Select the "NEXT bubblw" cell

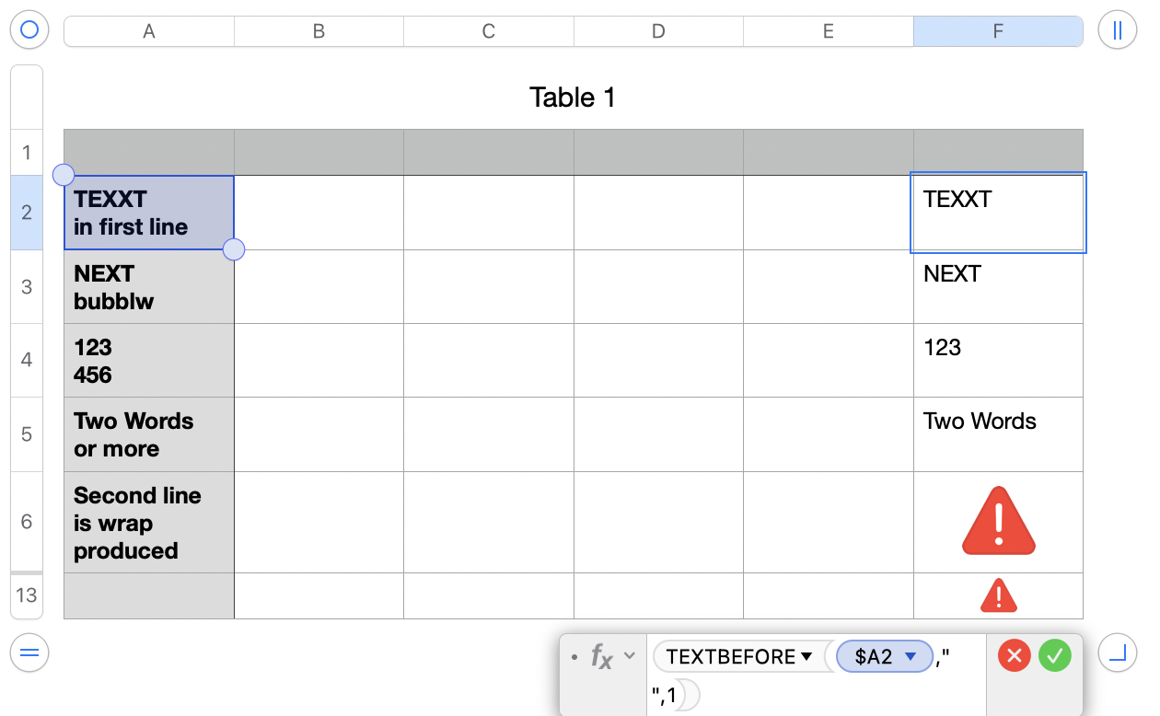pos(148,287)
